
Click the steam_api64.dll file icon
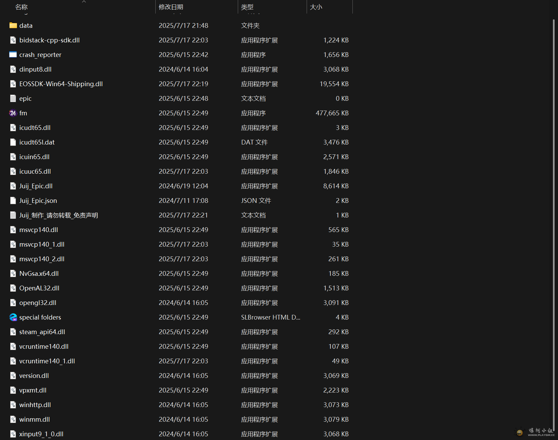click(x=13, y=332)
